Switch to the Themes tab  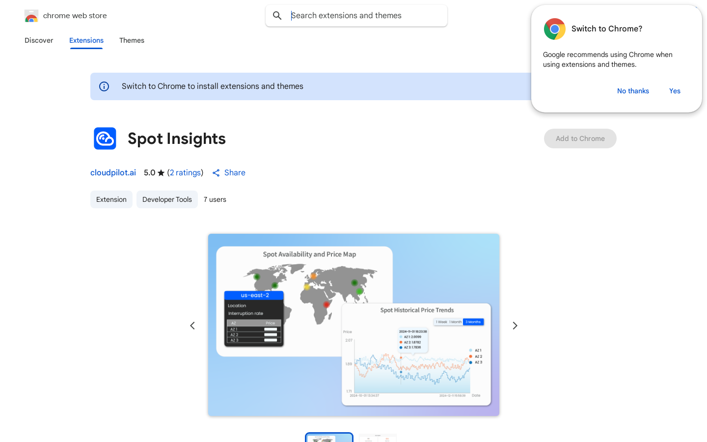click(132, 40)
